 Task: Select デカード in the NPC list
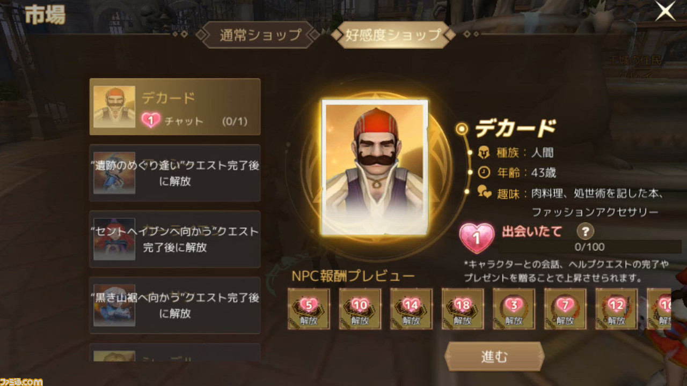coord(175,107)
